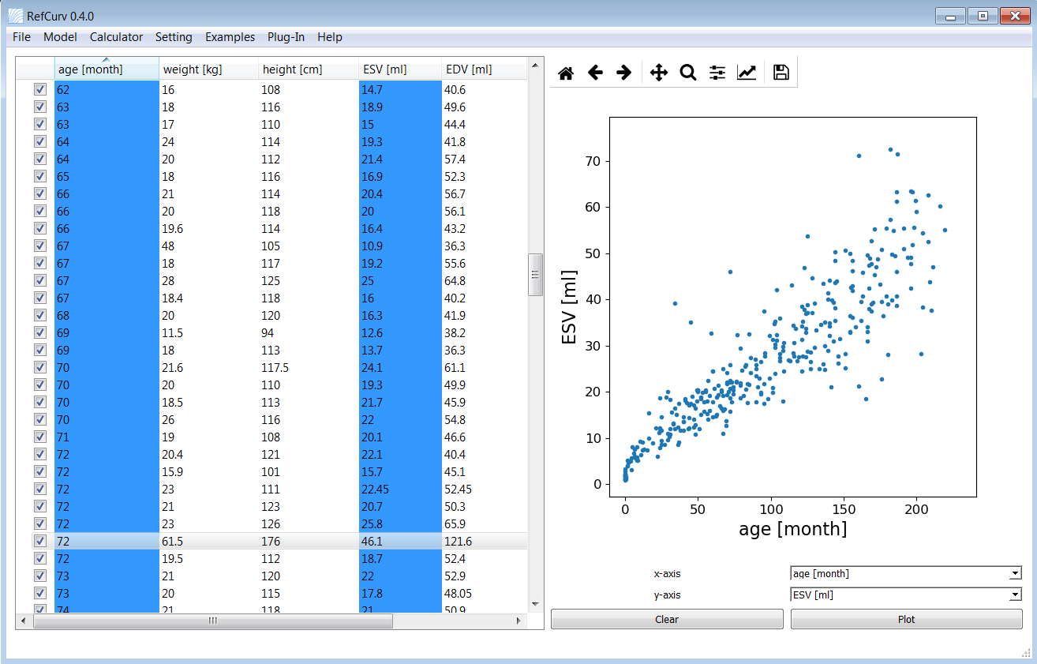
Task: Open Configure subplots sliders icon
Action: click(717, 73)
